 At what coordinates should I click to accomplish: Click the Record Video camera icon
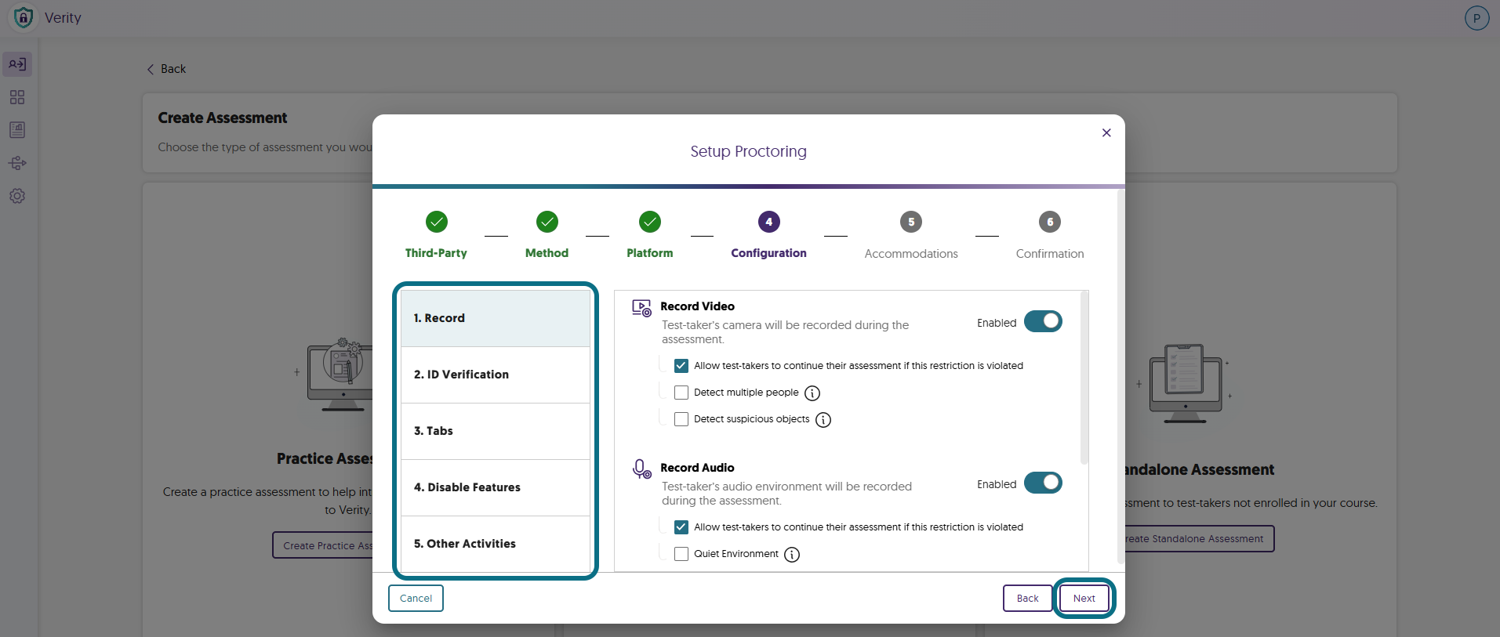click(x=641, y=308)
